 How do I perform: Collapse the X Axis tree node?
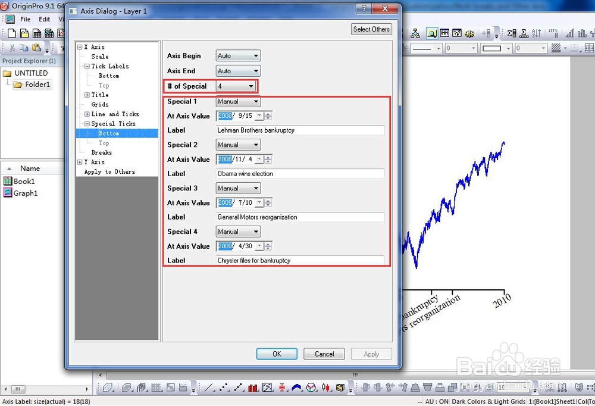80,47
